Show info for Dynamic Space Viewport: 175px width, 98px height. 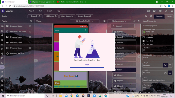coord(30,48)
